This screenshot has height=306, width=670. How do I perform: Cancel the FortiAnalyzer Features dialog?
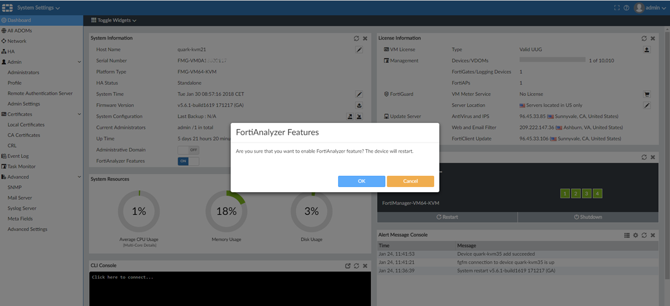point(410,181)
